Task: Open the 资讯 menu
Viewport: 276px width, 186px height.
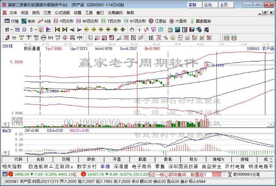Action: click(36, 13)
